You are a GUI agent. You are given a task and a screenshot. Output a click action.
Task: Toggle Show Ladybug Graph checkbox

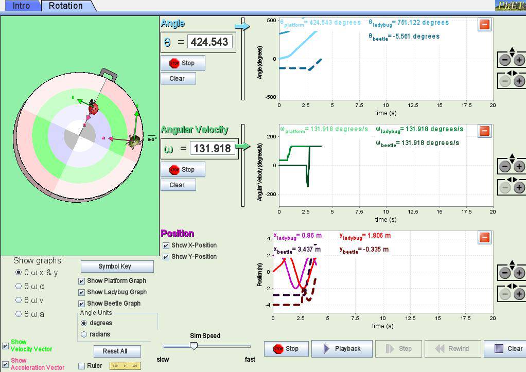tap(81, 292)
